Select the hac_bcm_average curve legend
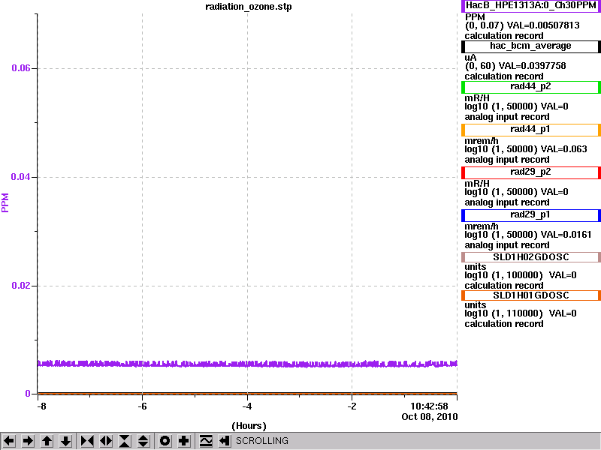 (531, 46)
